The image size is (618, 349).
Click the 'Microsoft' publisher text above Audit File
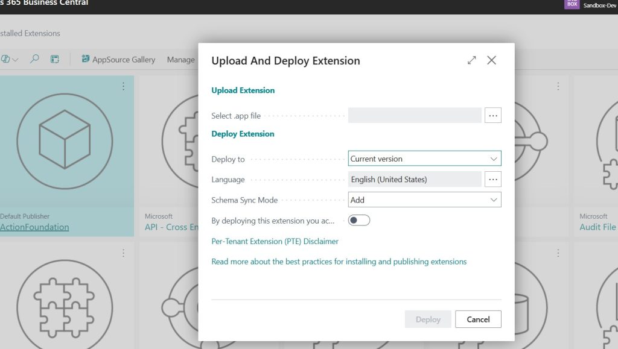593,216
